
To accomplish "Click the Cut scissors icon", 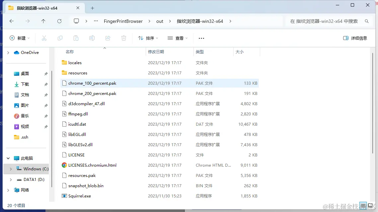I will click(x=44, y=38).
